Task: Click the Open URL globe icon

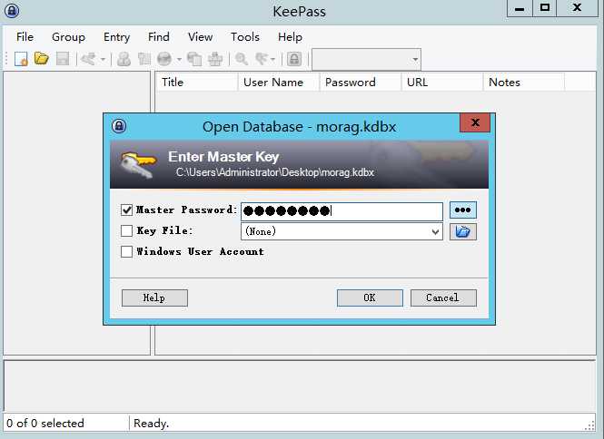Action: [164, 59]
